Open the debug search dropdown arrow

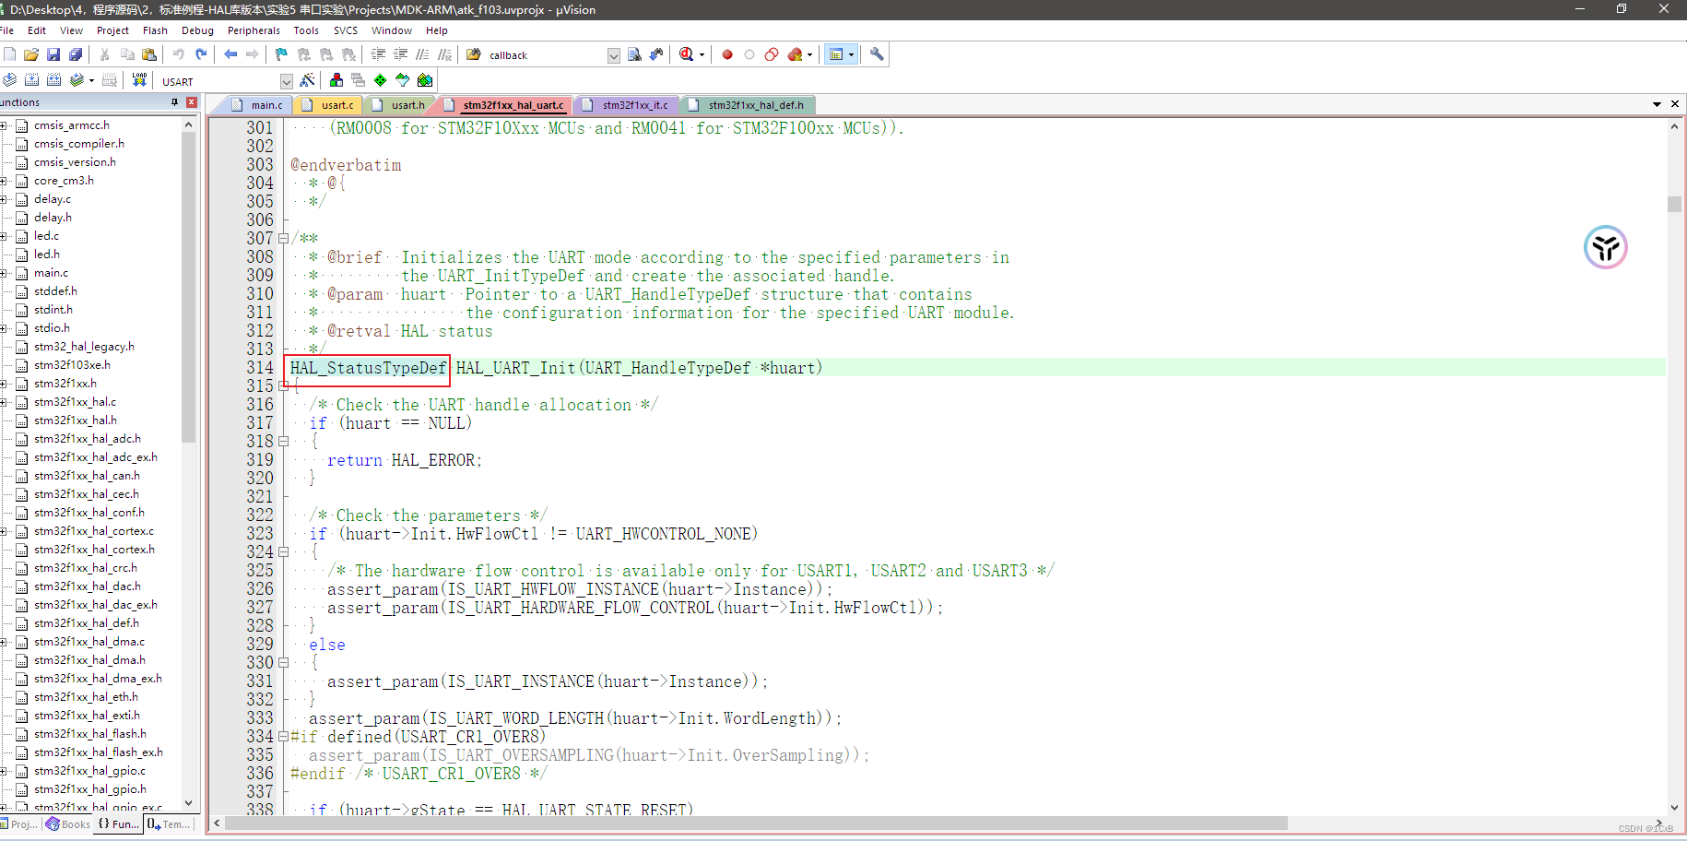(702, 54)
